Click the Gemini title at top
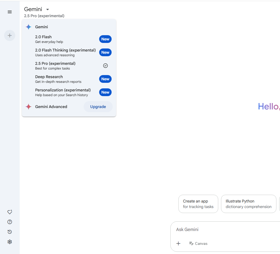This screenshot has height=254, width=280. pos(33,9)
